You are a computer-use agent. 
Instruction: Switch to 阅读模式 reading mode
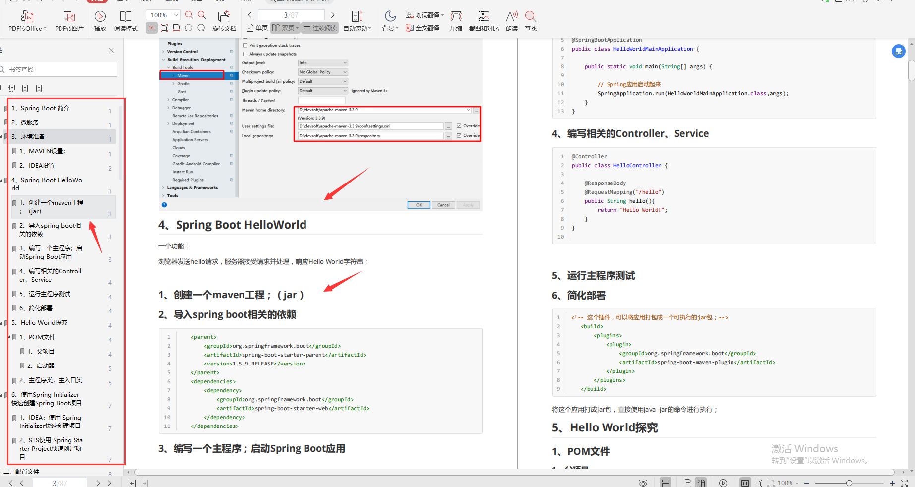coord(126,21)
